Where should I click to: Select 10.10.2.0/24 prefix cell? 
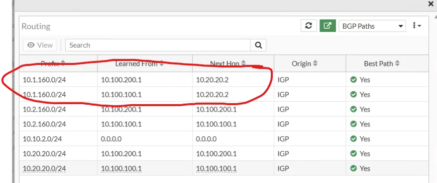point(58,138)
